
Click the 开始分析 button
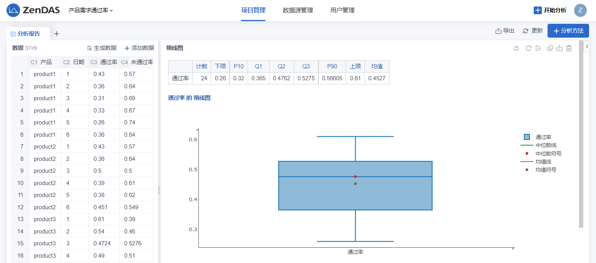click(550, 10)
